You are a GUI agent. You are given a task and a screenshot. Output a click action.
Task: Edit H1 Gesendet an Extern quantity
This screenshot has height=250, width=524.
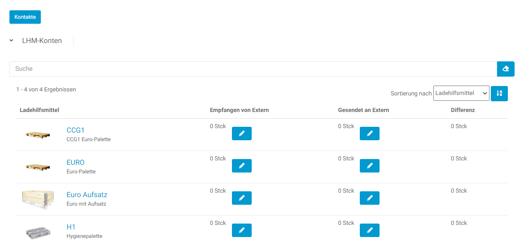[x=370, y=230]
